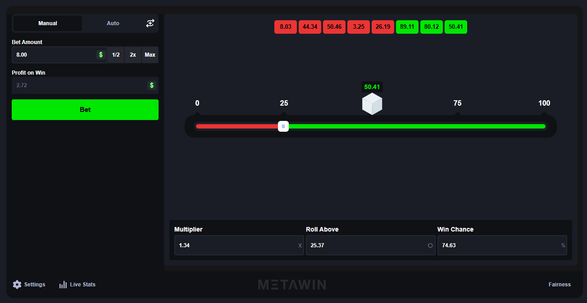The width and height of the screenshot is (587, 303).
Task: Open past result 8.03
Action: pyautogui.click(x=286, y=27)
